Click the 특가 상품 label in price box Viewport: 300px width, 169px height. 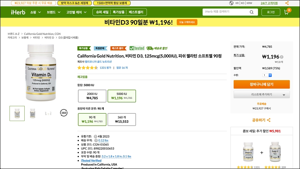click(239, 55)
